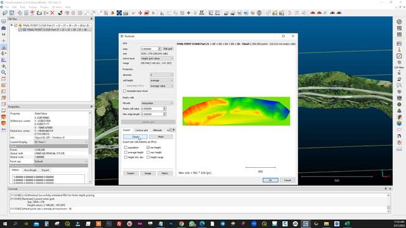Image resolution: width=406 pixels, height=228 pixels.
Task: Click the arrow to show more Rasterize tabs
Action: coord(174,130)
